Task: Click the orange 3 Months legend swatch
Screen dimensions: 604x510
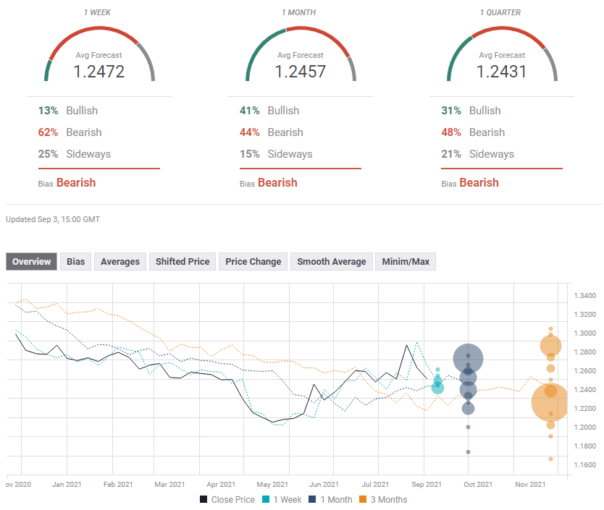Action: pyautogui.click(x=365, y=499)
